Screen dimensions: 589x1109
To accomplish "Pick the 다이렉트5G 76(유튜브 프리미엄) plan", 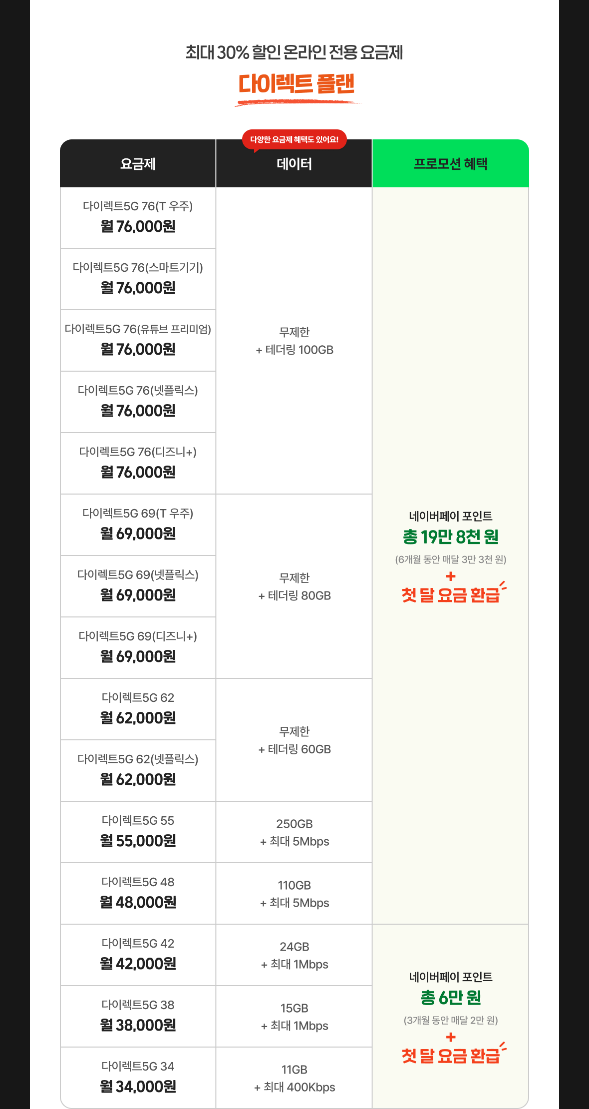I will 138,340.
